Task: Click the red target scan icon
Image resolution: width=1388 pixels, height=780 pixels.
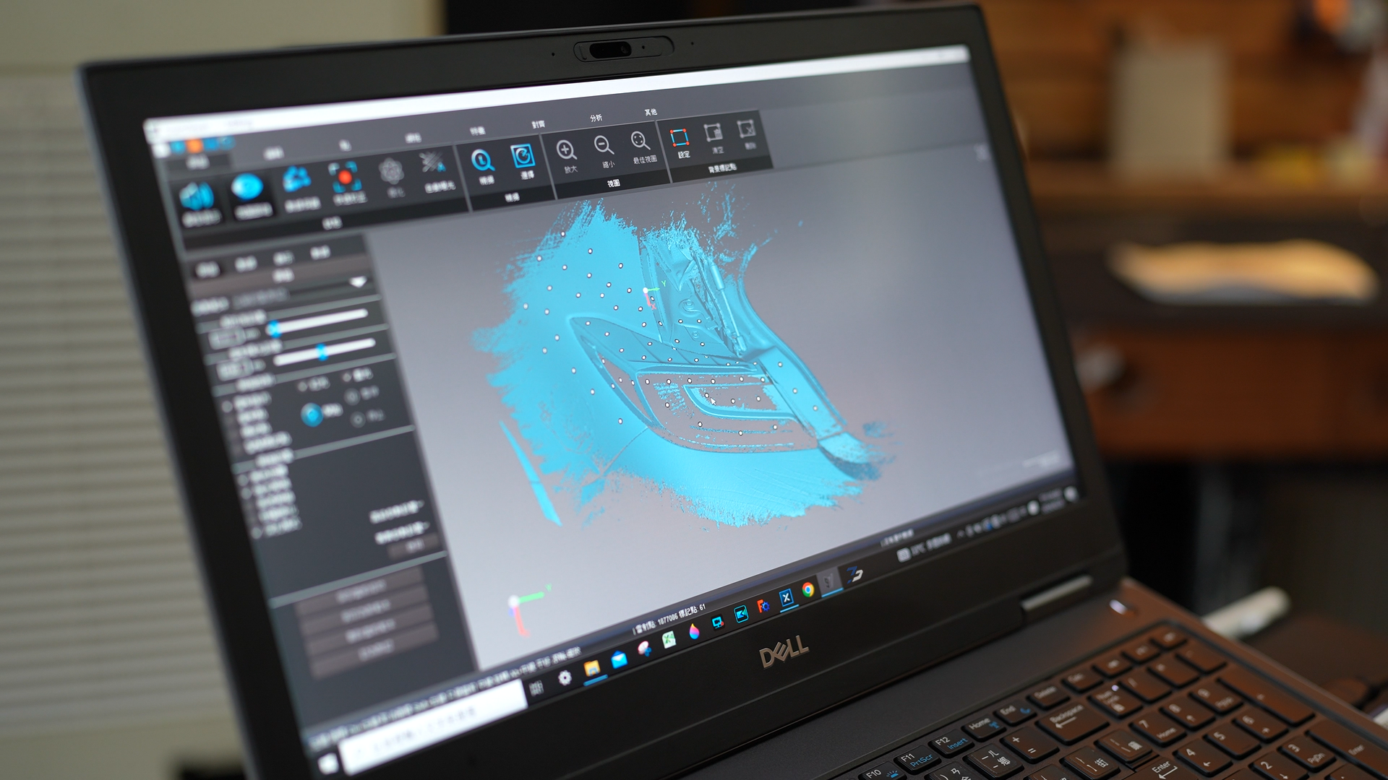Action: [x=345, y=178]
